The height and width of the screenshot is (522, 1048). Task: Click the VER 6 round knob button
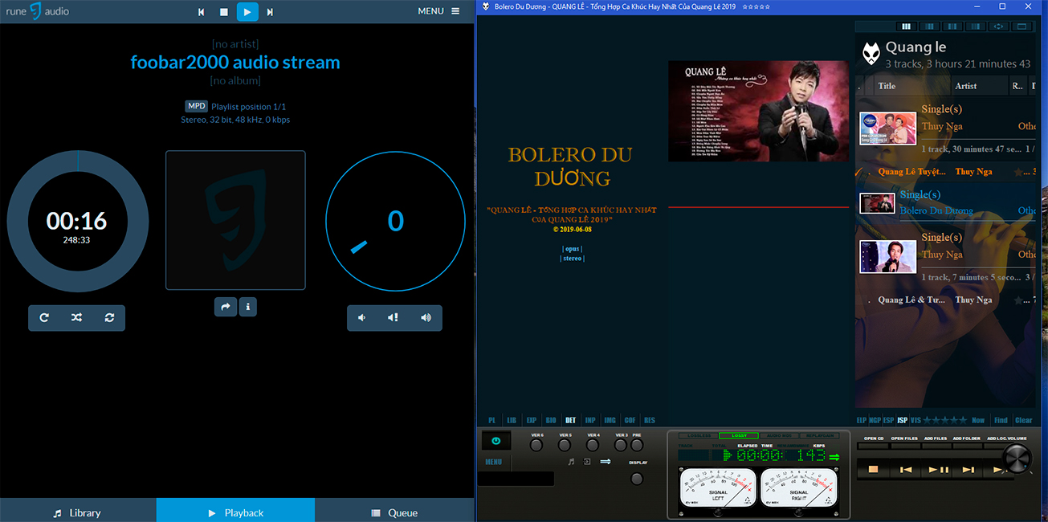coord(536,444)
